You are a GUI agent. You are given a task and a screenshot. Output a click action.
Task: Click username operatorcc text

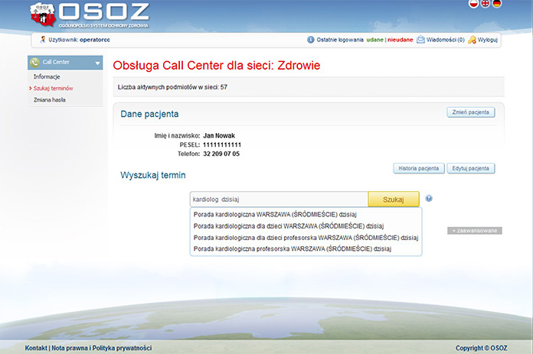(95, 40)
